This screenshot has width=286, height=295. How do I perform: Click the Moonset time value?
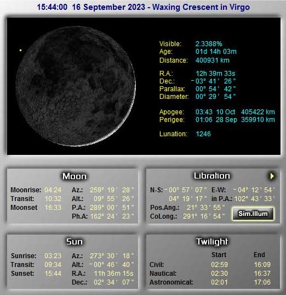pos(53,207)
